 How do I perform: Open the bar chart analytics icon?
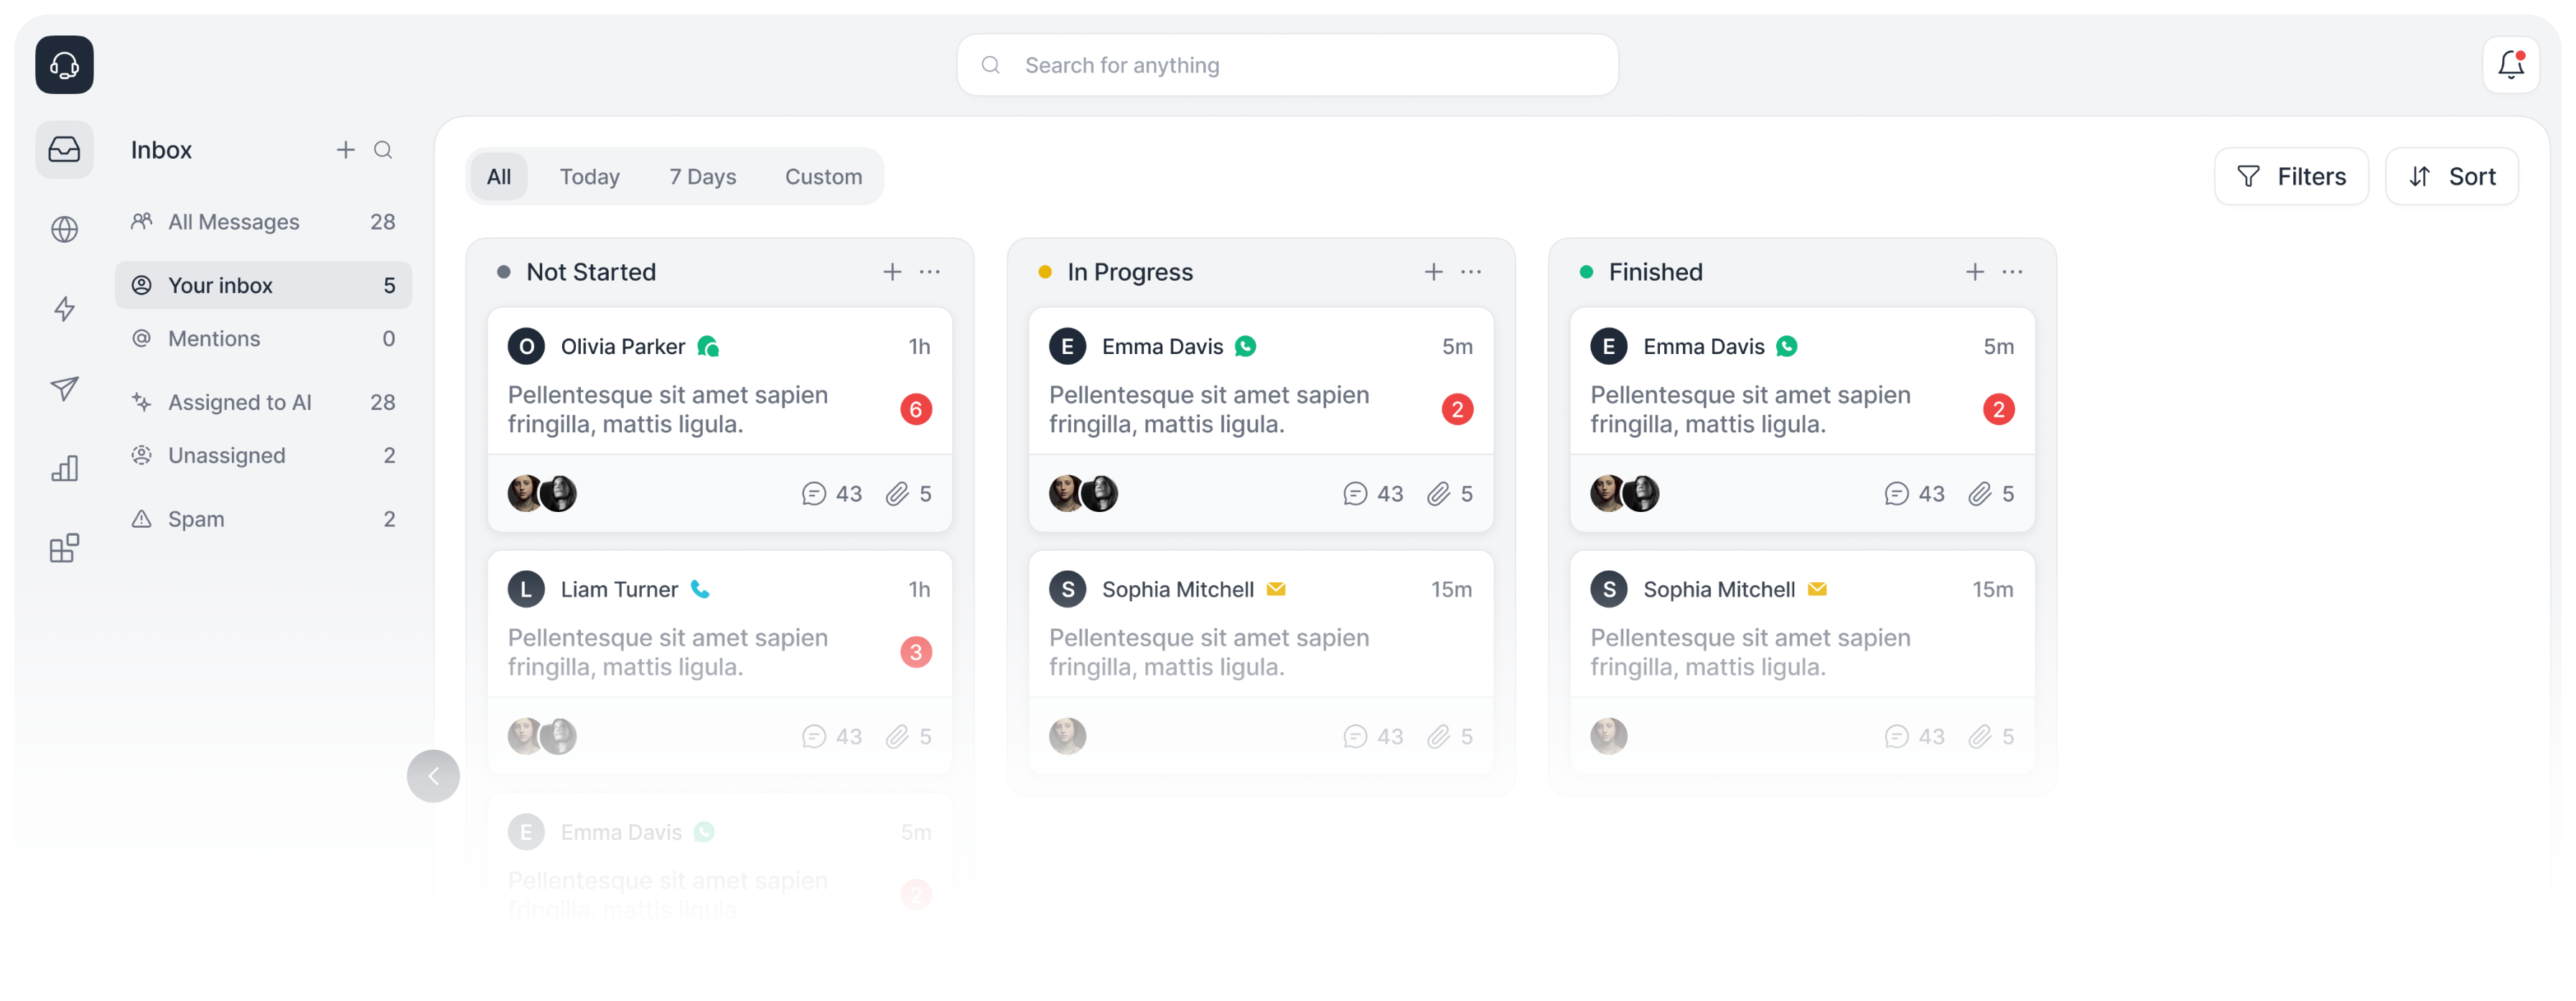pyautogui.click(x=64, y=468)
